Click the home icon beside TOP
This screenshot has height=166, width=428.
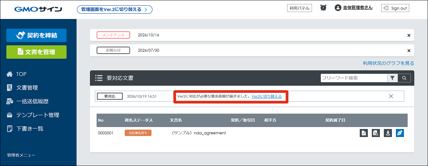coord(10,74)
